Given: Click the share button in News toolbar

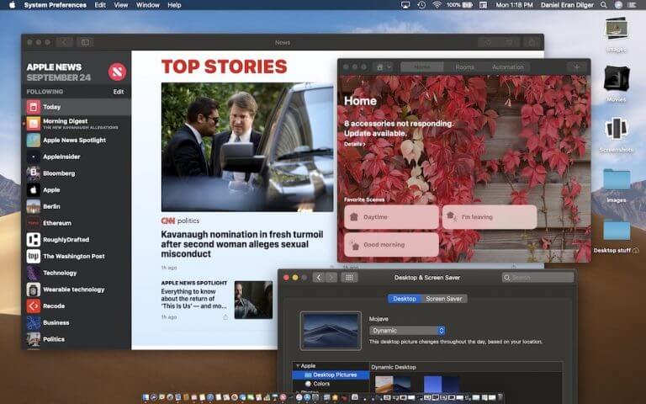Looking at the screenshot, I should (x=532, y=42).
